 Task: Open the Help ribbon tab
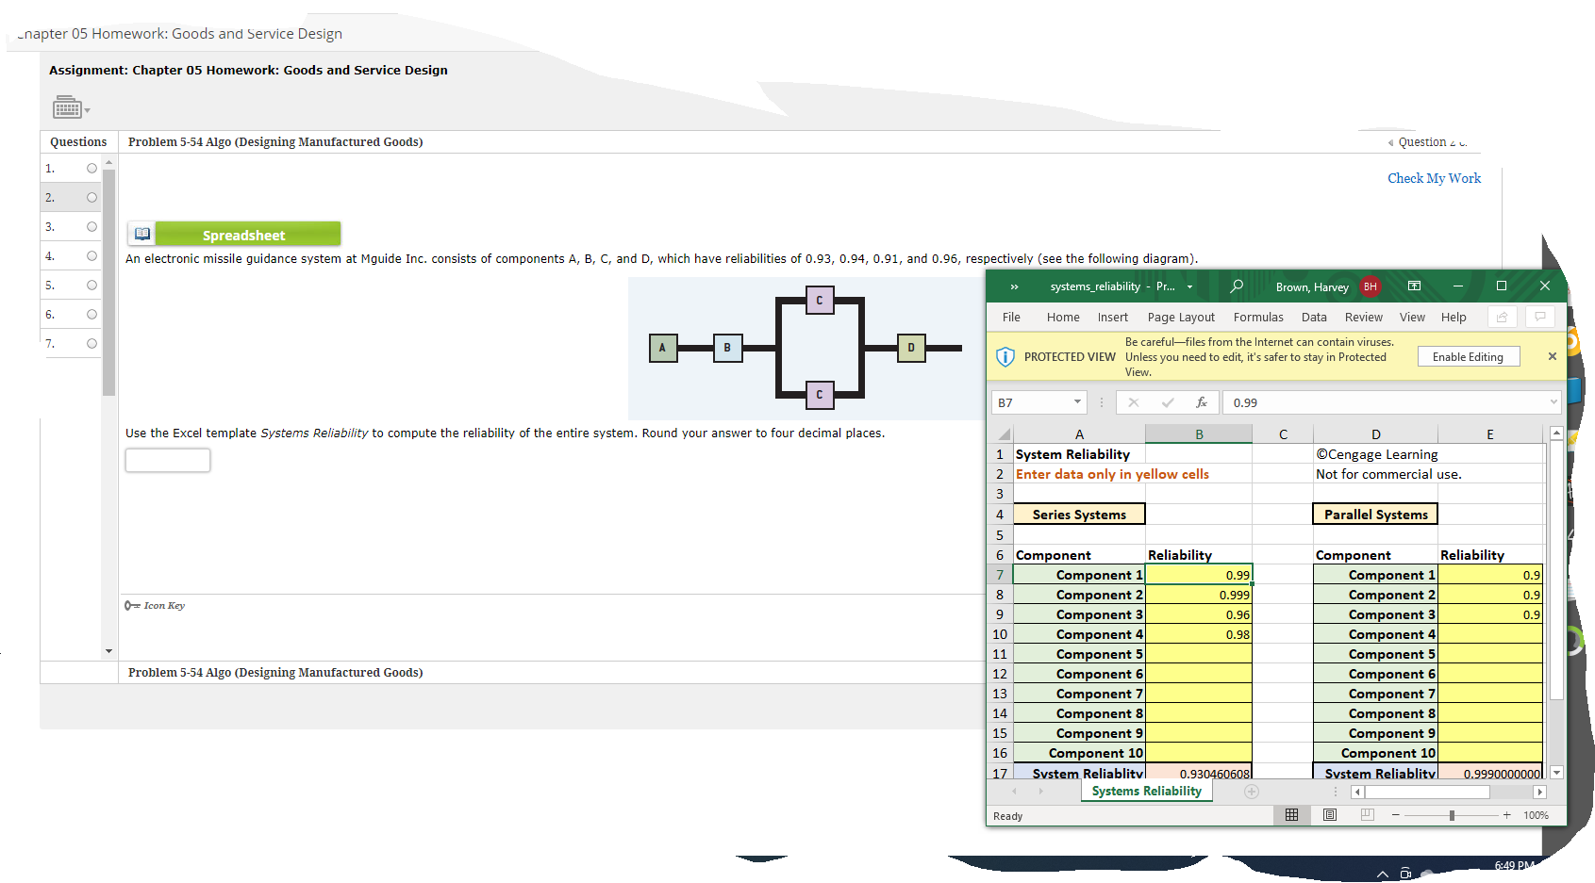[x=1454, y=318]
